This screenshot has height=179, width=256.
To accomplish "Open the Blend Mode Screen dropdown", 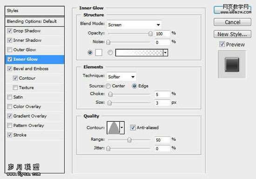I will coord(134,25).
